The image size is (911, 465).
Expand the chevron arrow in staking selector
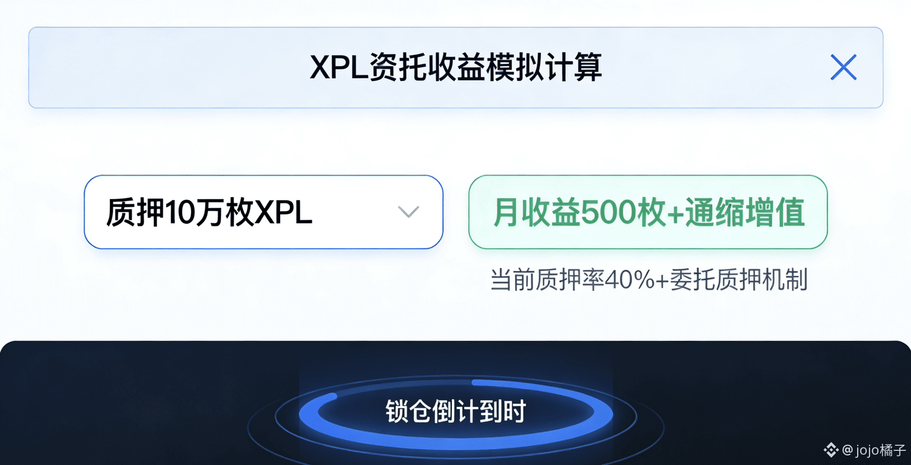408,212
